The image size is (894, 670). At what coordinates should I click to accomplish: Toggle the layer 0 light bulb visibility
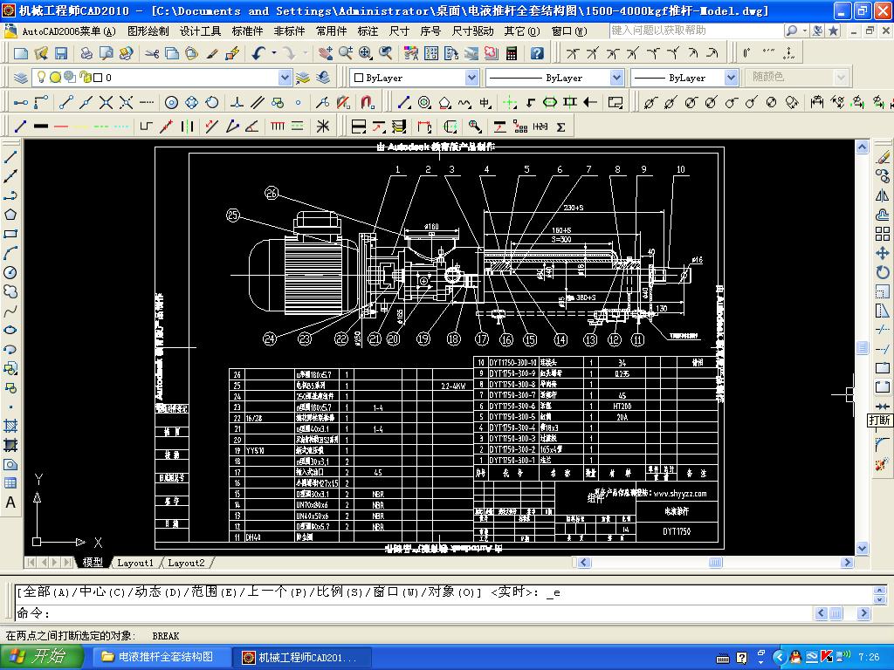point(40,78)
